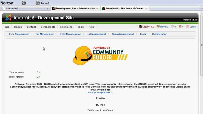The height and width of the screenshot is (114, 203).
Task: Click the Legacy mode icon
Action: point(140,27)
